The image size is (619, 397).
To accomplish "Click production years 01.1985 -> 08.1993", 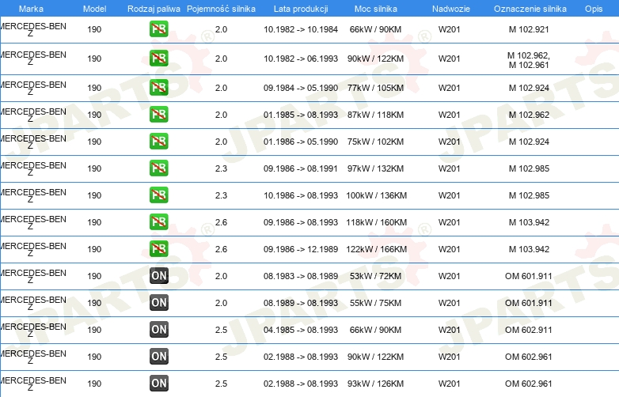I will click(x=301, y=115).
